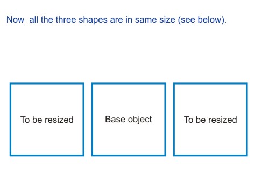Click the right edge of the rightmost square
Viewport: 269px width, 196px height.
point(247,120)
